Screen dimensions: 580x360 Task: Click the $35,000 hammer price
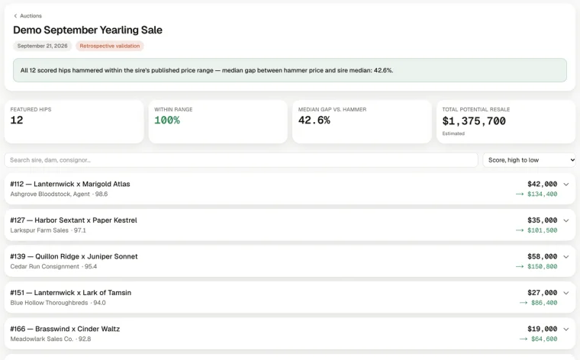coord(543,220)
